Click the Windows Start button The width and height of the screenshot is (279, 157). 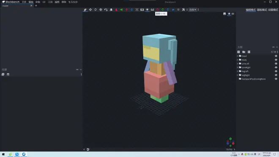pos(3,154)
